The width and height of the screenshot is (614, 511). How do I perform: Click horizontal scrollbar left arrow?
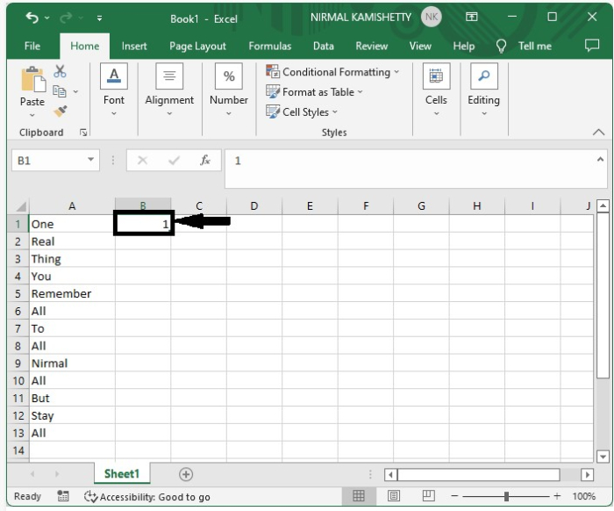point(390,474)
